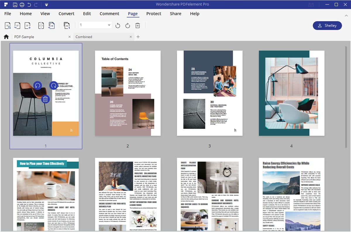The height and width of the screenshot is (232, 351).
Task: Click the Insert Page icon in toolbar
Action: 28,26
